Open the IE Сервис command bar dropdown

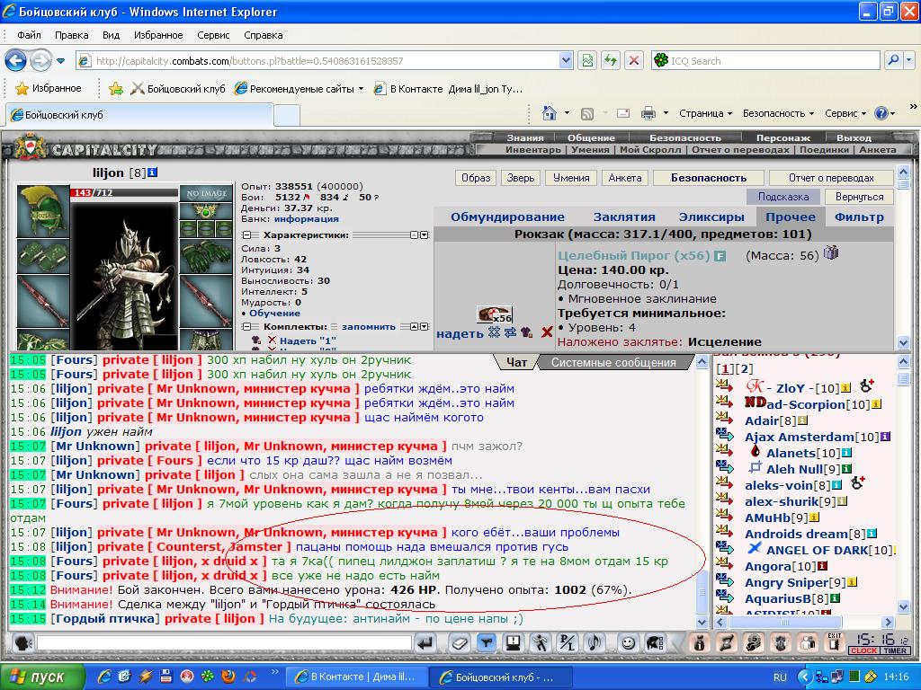(x=845, y=113)
